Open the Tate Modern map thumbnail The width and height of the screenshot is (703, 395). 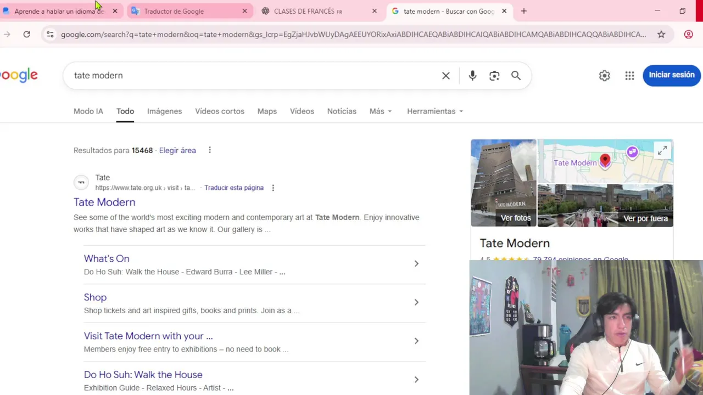(x=605, y=161)
